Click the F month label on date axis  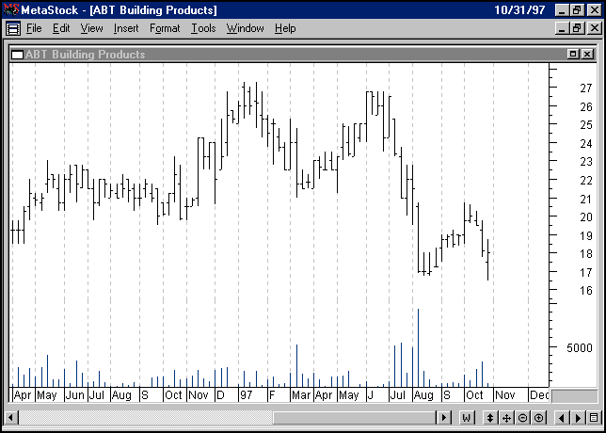[x=272, y=395]
